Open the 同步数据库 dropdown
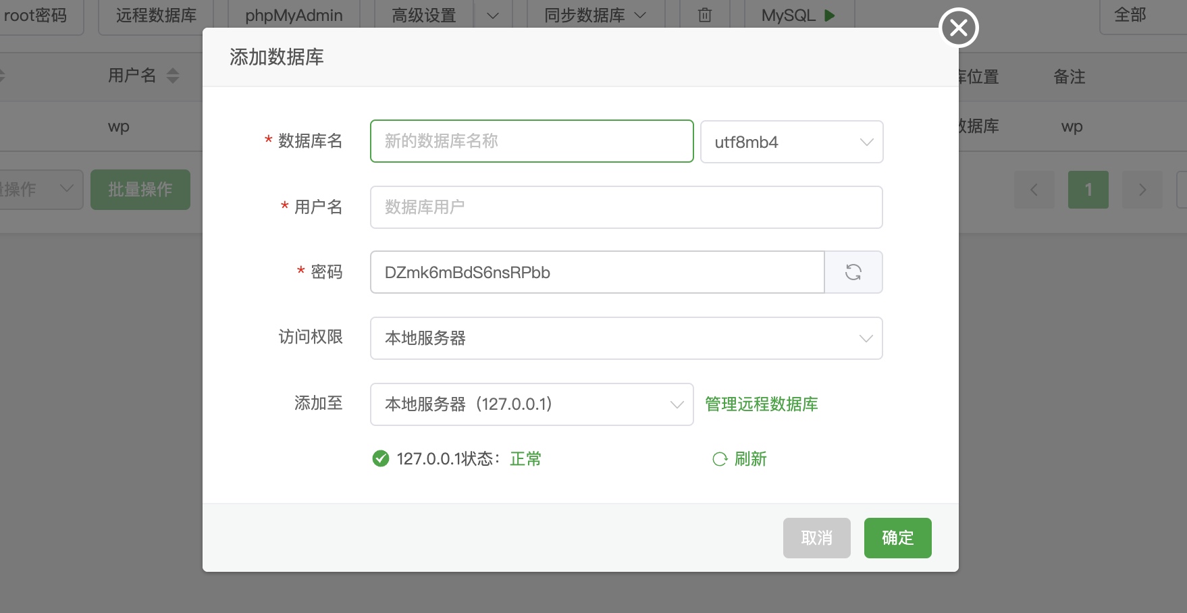Image resolution: width=1187 pixels, height=613 pixels. tap(596, 16)
